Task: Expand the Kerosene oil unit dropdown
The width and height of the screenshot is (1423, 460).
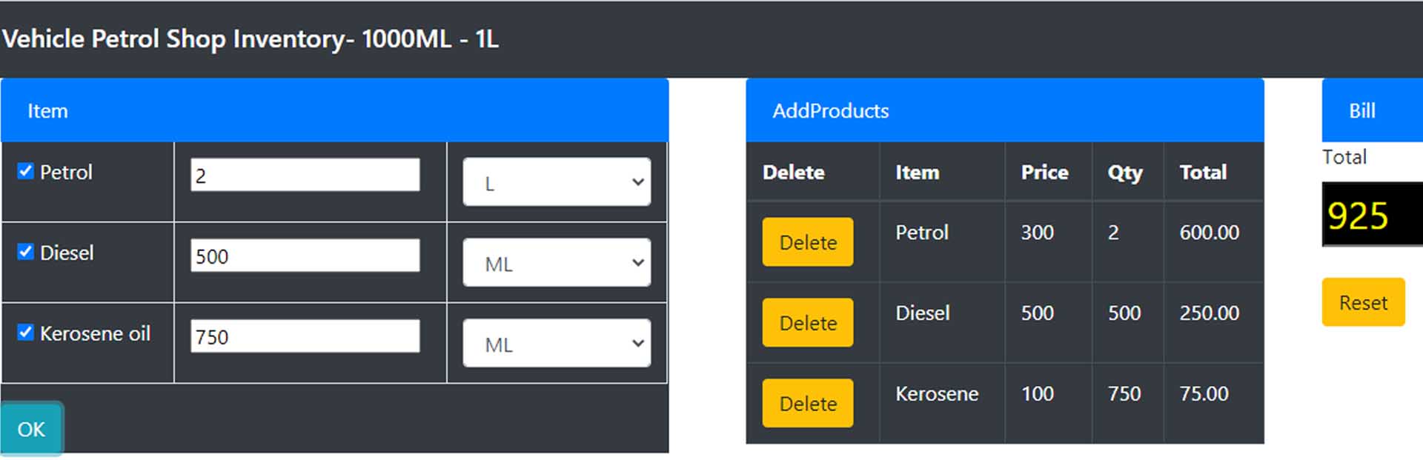Action: coord(555,343)
